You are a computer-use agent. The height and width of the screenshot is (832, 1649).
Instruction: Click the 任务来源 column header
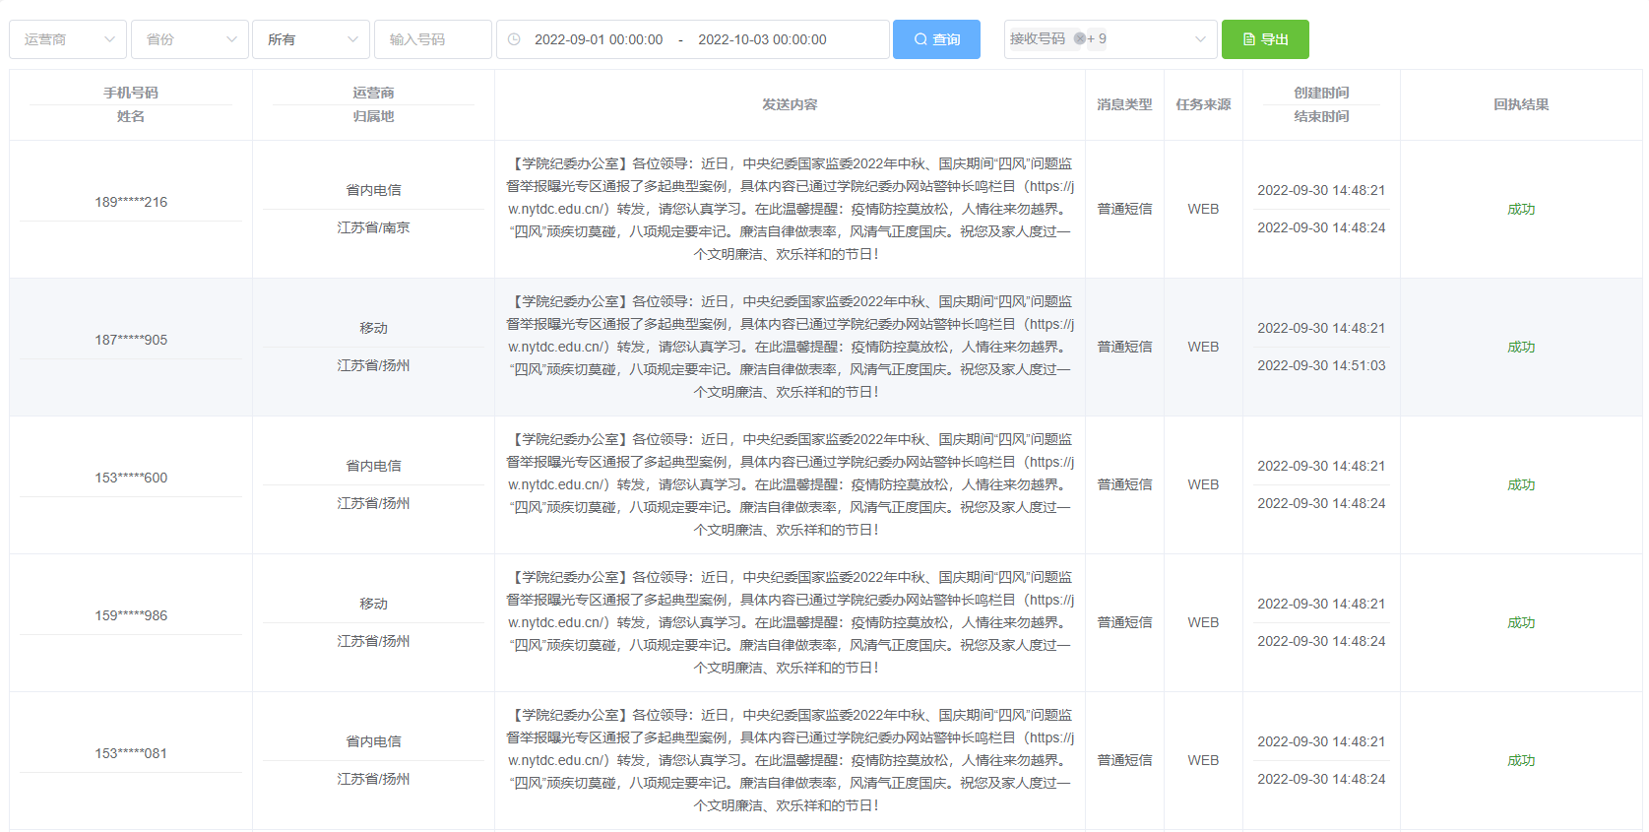click(x=1203, y=104)
